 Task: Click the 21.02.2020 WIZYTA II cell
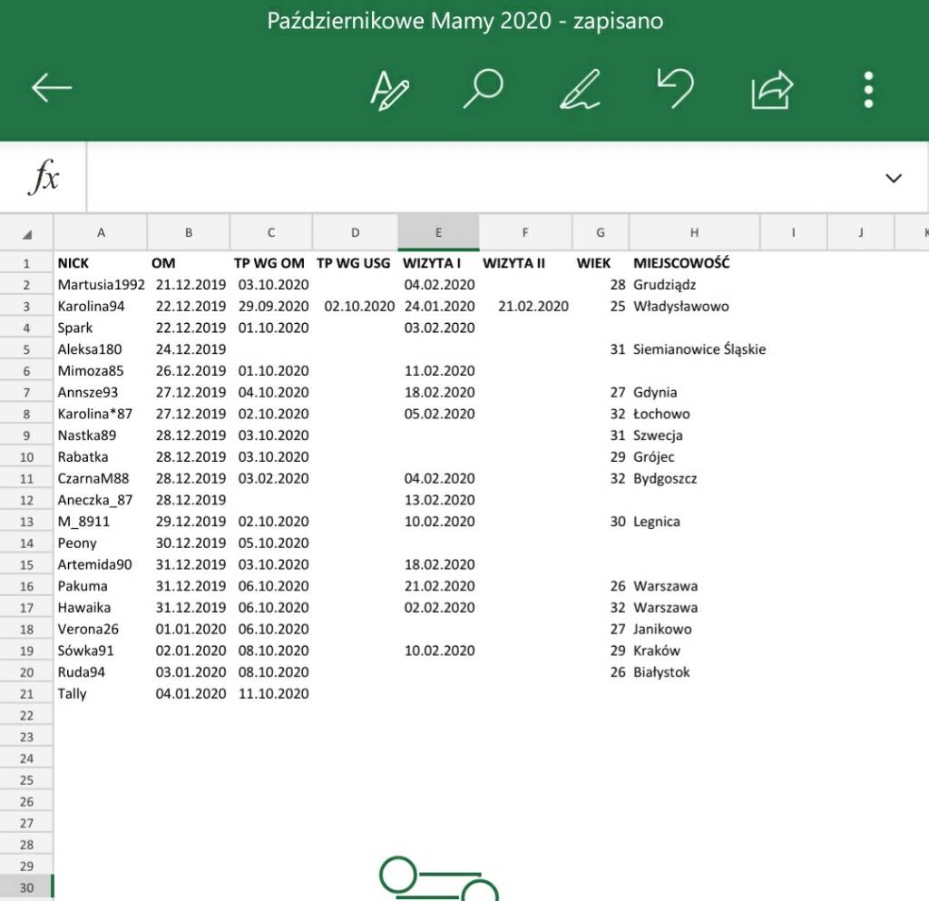(525, 307)
